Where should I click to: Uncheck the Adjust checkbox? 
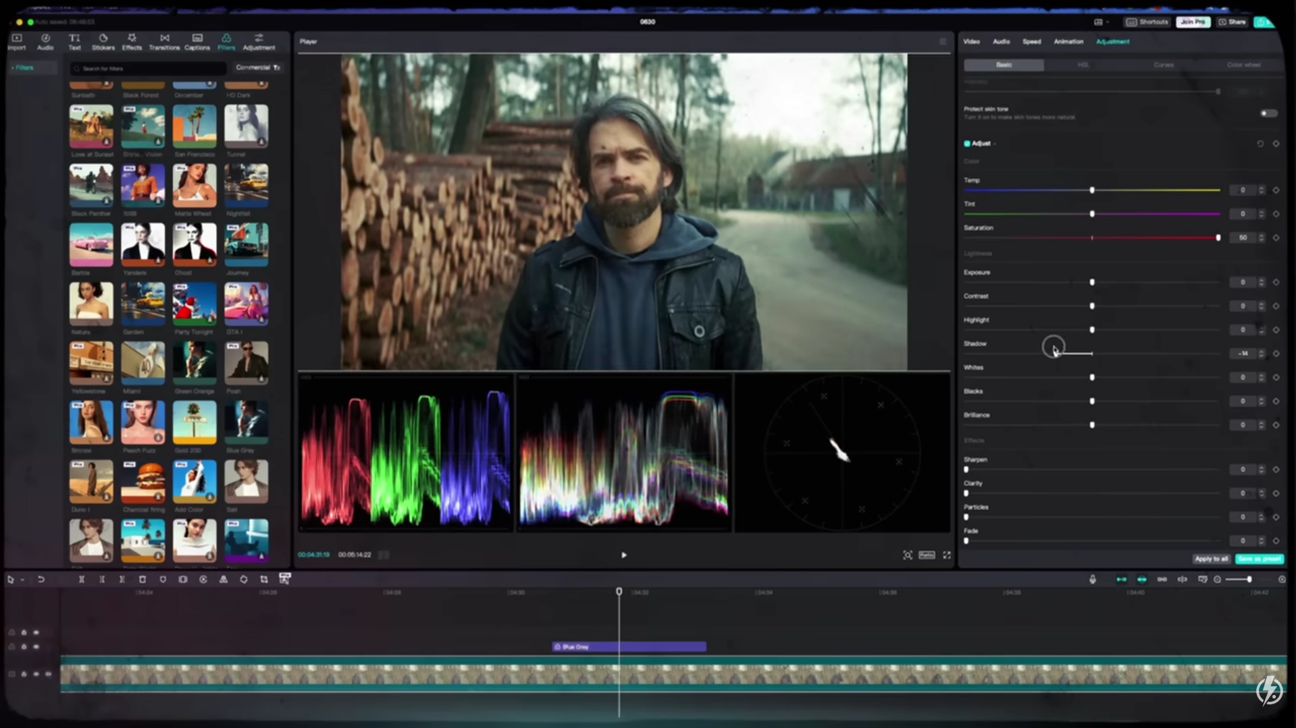tap(967, 144)
